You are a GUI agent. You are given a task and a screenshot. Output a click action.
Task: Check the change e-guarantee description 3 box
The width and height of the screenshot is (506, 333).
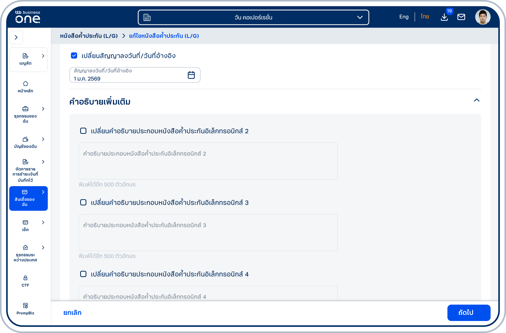83,202
